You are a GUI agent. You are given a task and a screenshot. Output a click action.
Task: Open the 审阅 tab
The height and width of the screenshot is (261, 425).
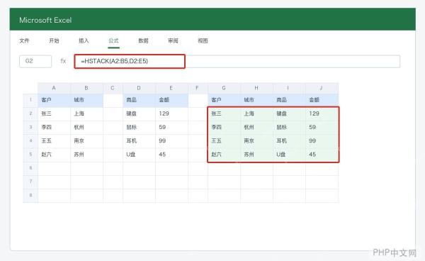coord(173,40)
